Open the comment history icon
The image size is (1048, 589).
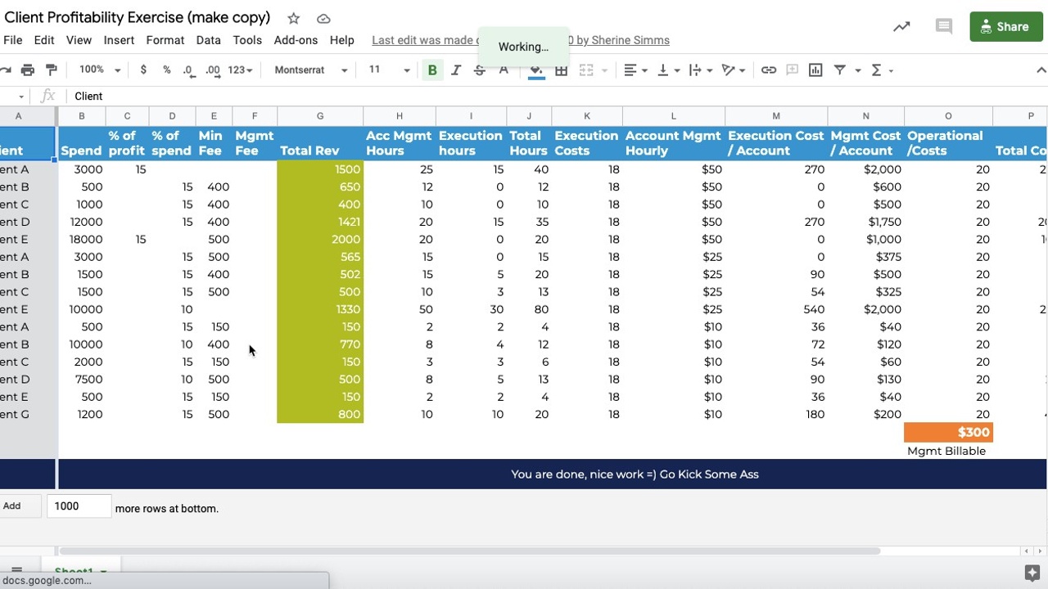(943, 26)
